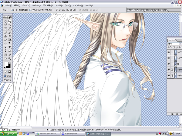The width and height of the screenshot is (182, 136).
Task: Enable バウンディングボックスを表示 checkbox
Action: [30, 10]
